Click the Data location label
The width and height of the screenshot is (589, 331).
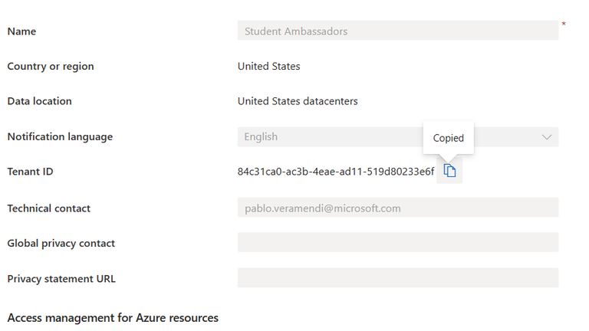[39, 101]
